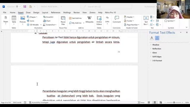Screen dimensions: 190x107
Task: Open the proofing check icon in status bar
Action: coord(25,103)
